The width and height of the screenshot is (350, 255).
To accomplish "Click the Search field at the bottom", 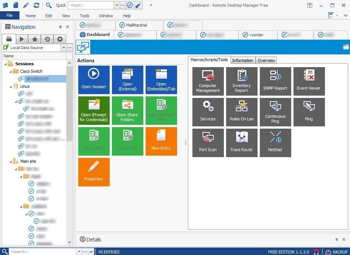I will pos(37,252).
